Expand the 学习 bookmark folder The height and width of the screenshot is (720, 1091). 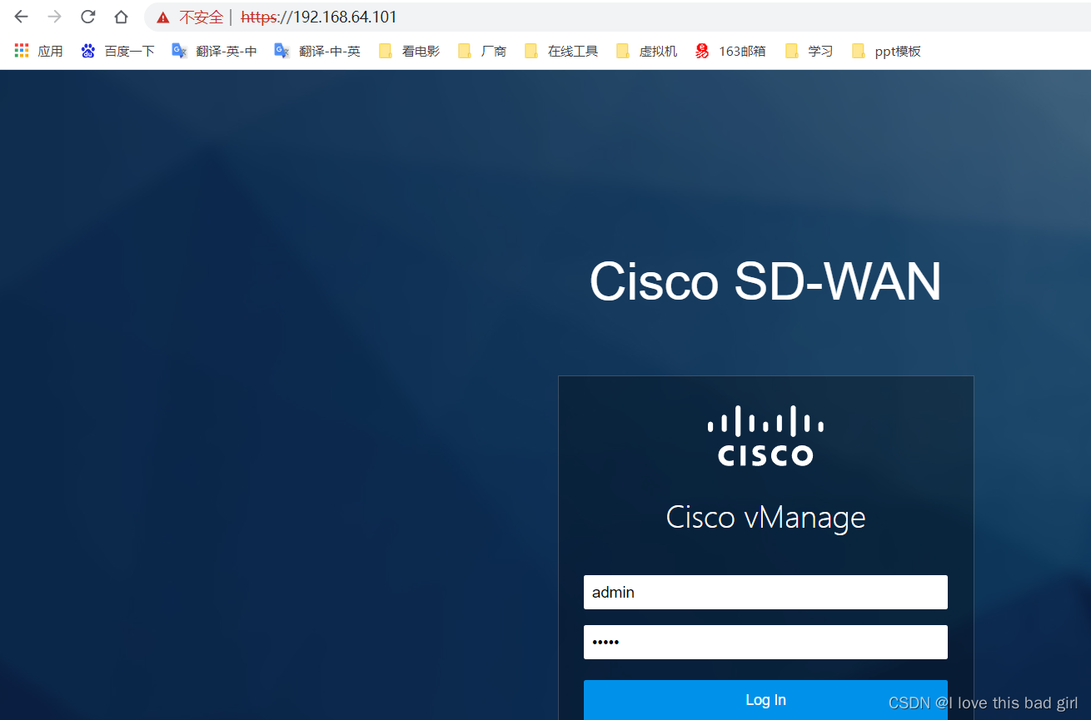[809, 51]
